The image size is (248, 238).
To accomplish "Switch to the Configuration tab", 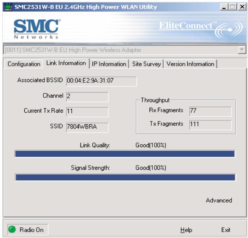I will (x=24, y=64).
